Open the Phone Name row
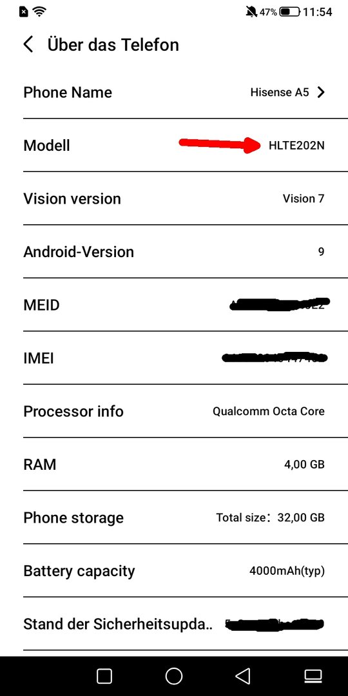 174,92
